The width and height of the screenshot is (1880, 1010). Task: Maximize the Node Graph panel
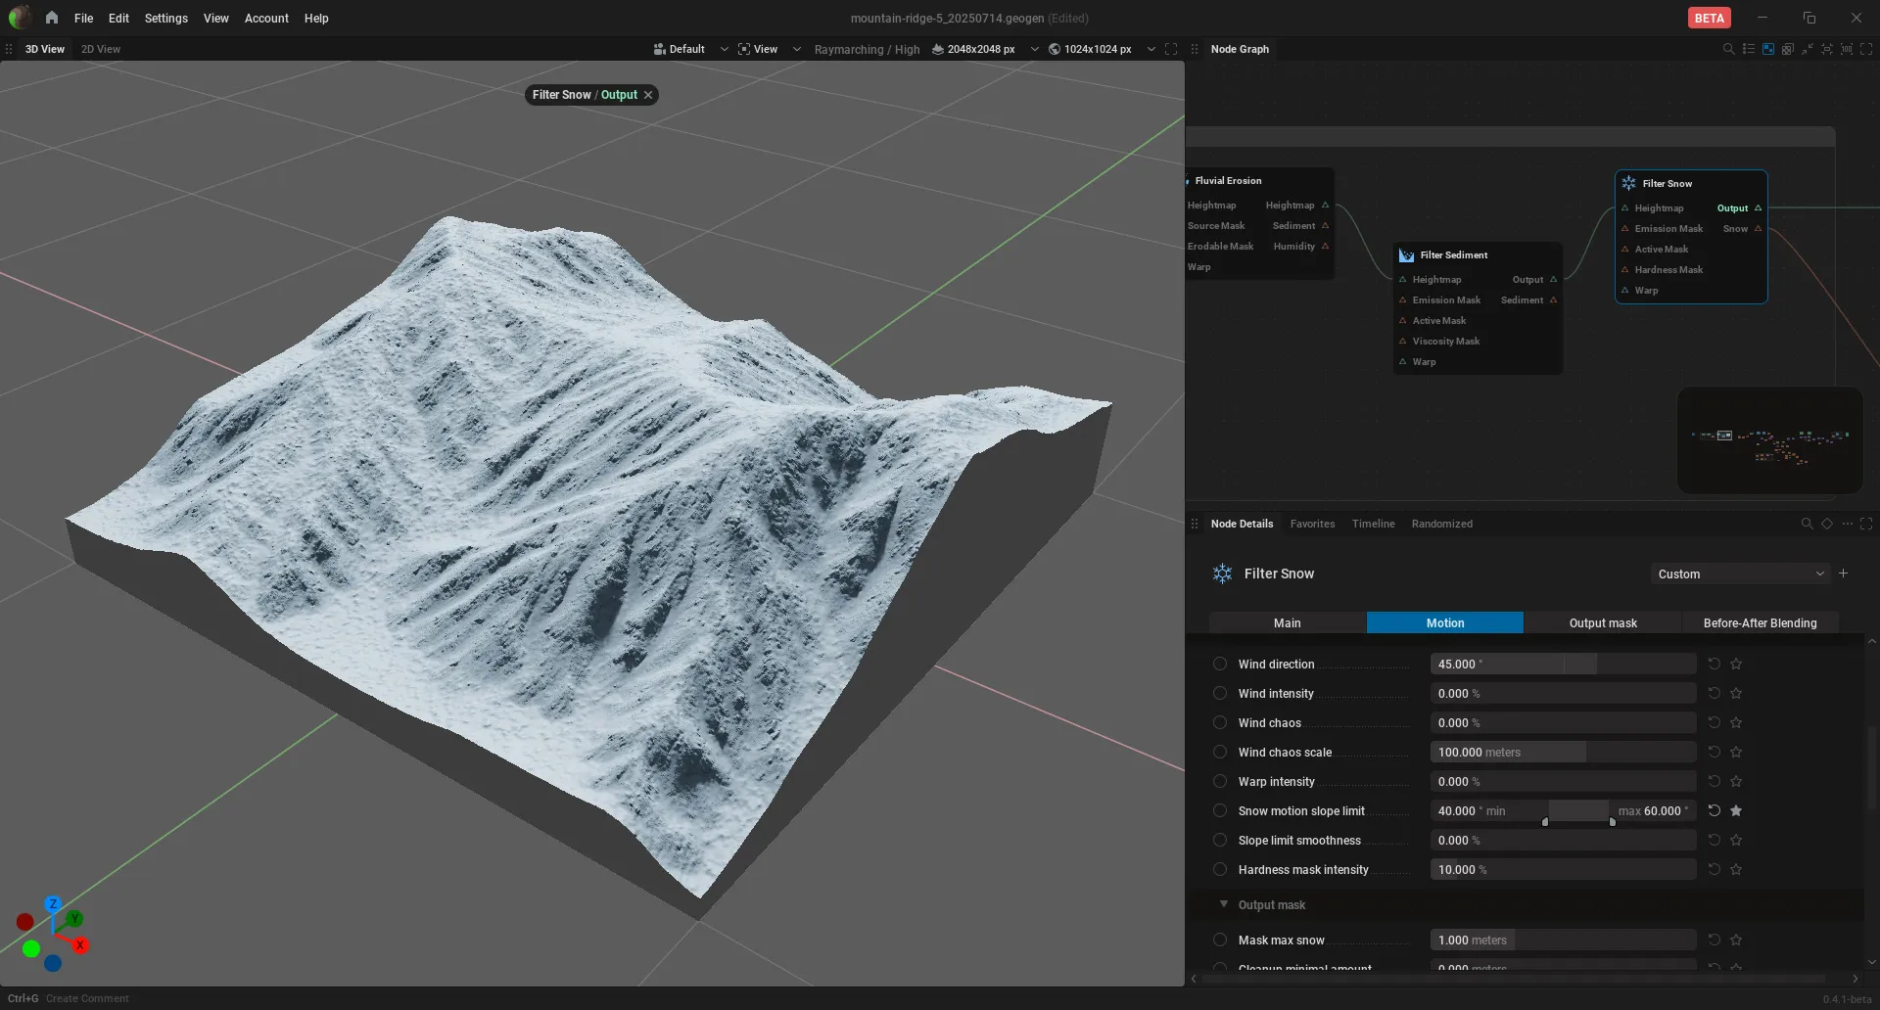1866,49
